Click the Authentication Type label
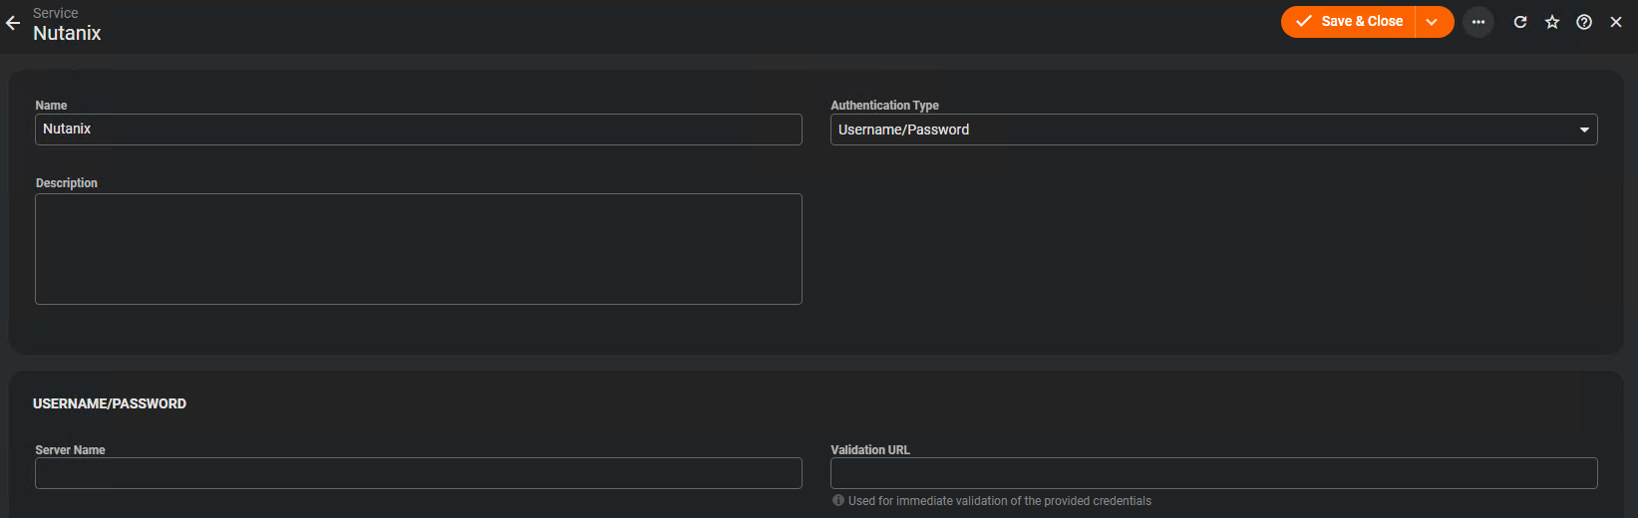 (x=884, y=106)
